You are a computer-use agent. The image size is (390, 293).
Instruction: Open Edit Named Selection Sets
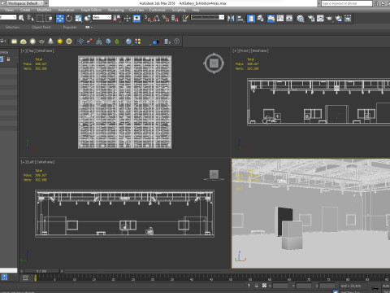185,18
